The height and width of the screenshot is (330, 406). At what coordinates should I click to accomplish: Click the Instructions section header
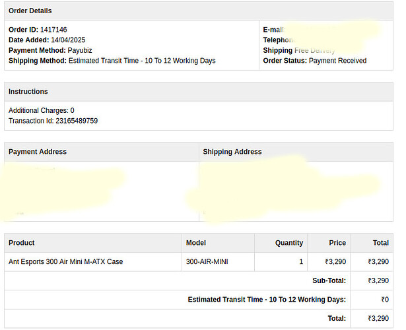pos(28,91)
